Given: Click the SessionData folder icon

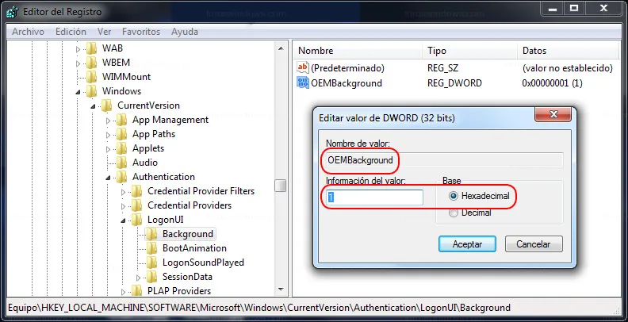Looking at the screenshot, I should (151, 277).
